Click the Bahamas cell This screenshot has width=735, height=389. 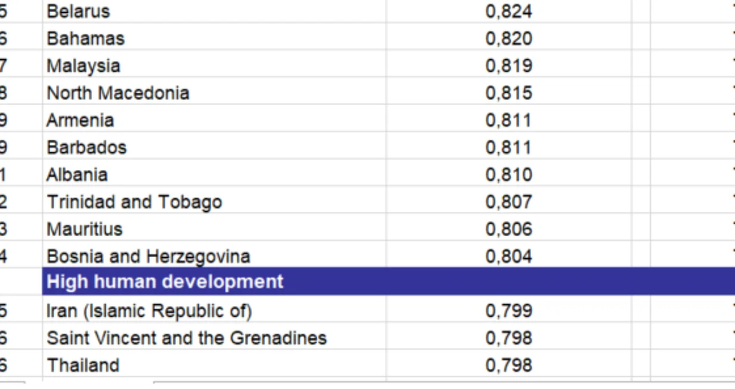(86, 39)
